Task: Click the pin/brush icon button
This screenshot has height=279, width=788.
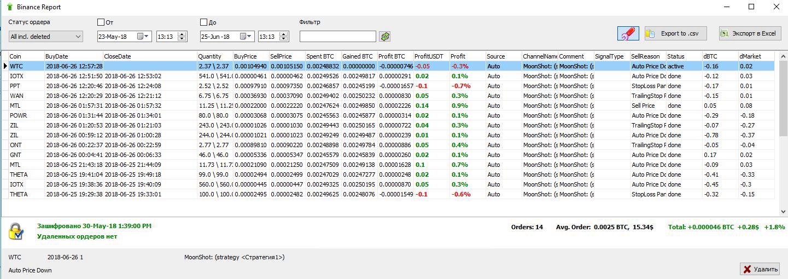Action: (x=628, y=33)
